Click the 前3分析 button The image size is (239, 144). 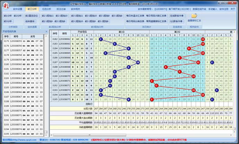8,22
